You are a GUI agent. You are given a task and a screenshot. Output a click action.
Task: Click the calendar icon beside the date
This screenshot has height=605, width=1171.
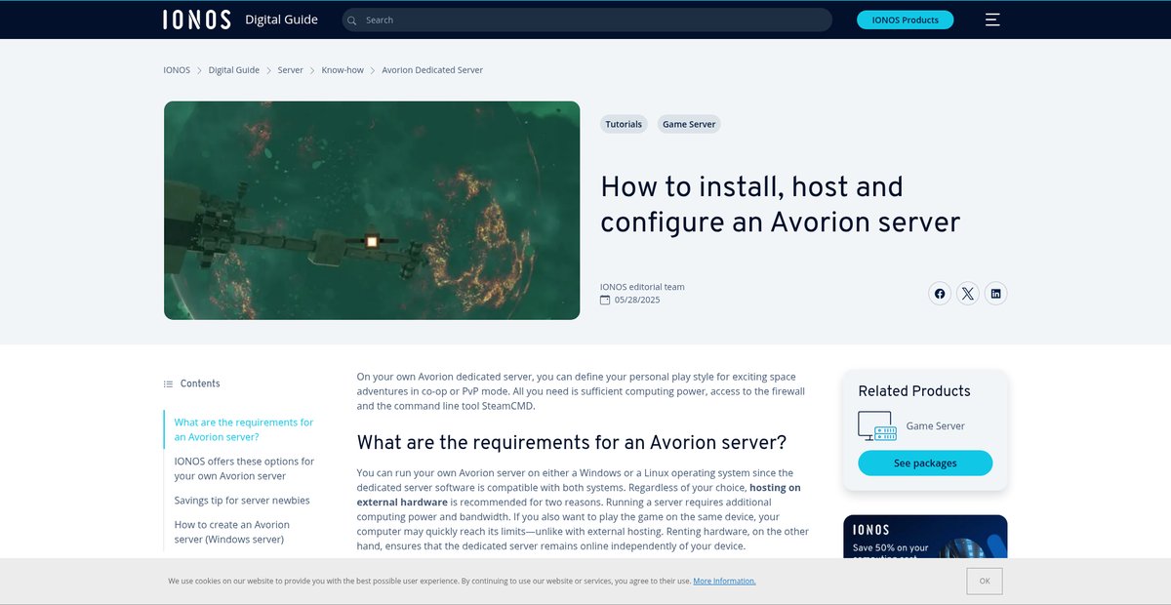click(x=605, y=300)
